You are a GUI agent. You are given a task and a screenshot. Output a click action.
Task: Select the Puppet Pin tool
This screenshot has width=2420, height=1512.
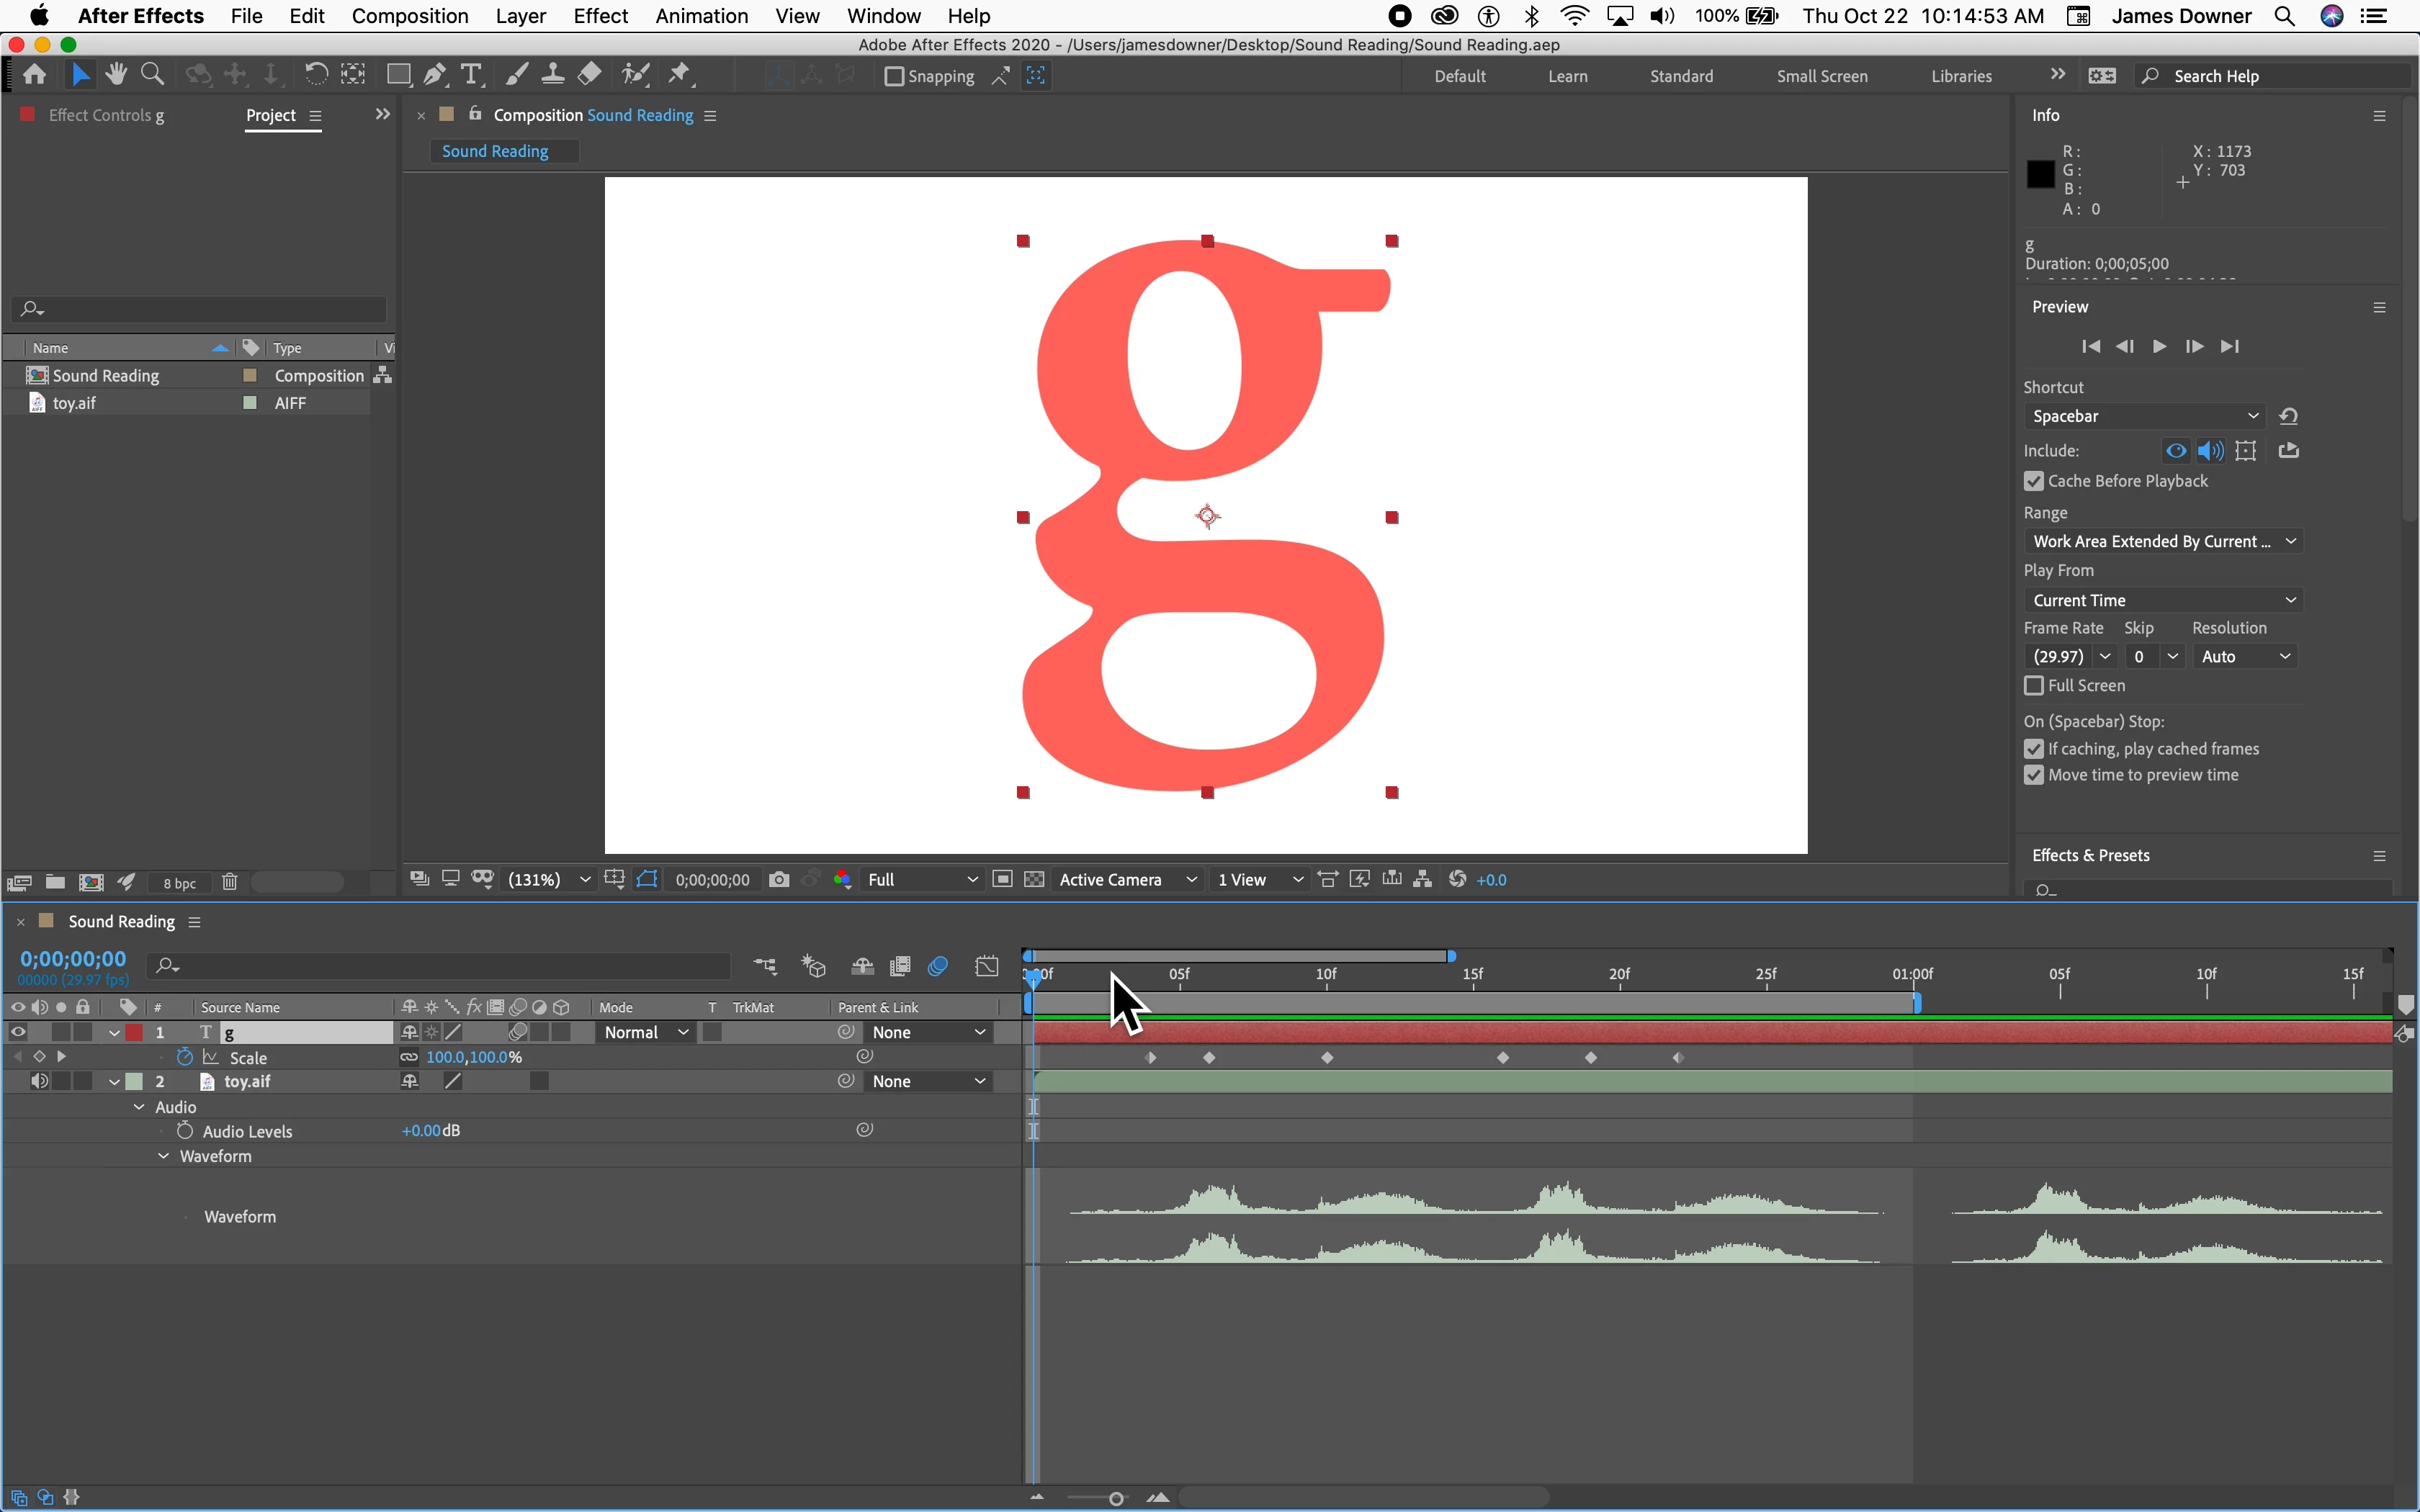coord(680,74)
